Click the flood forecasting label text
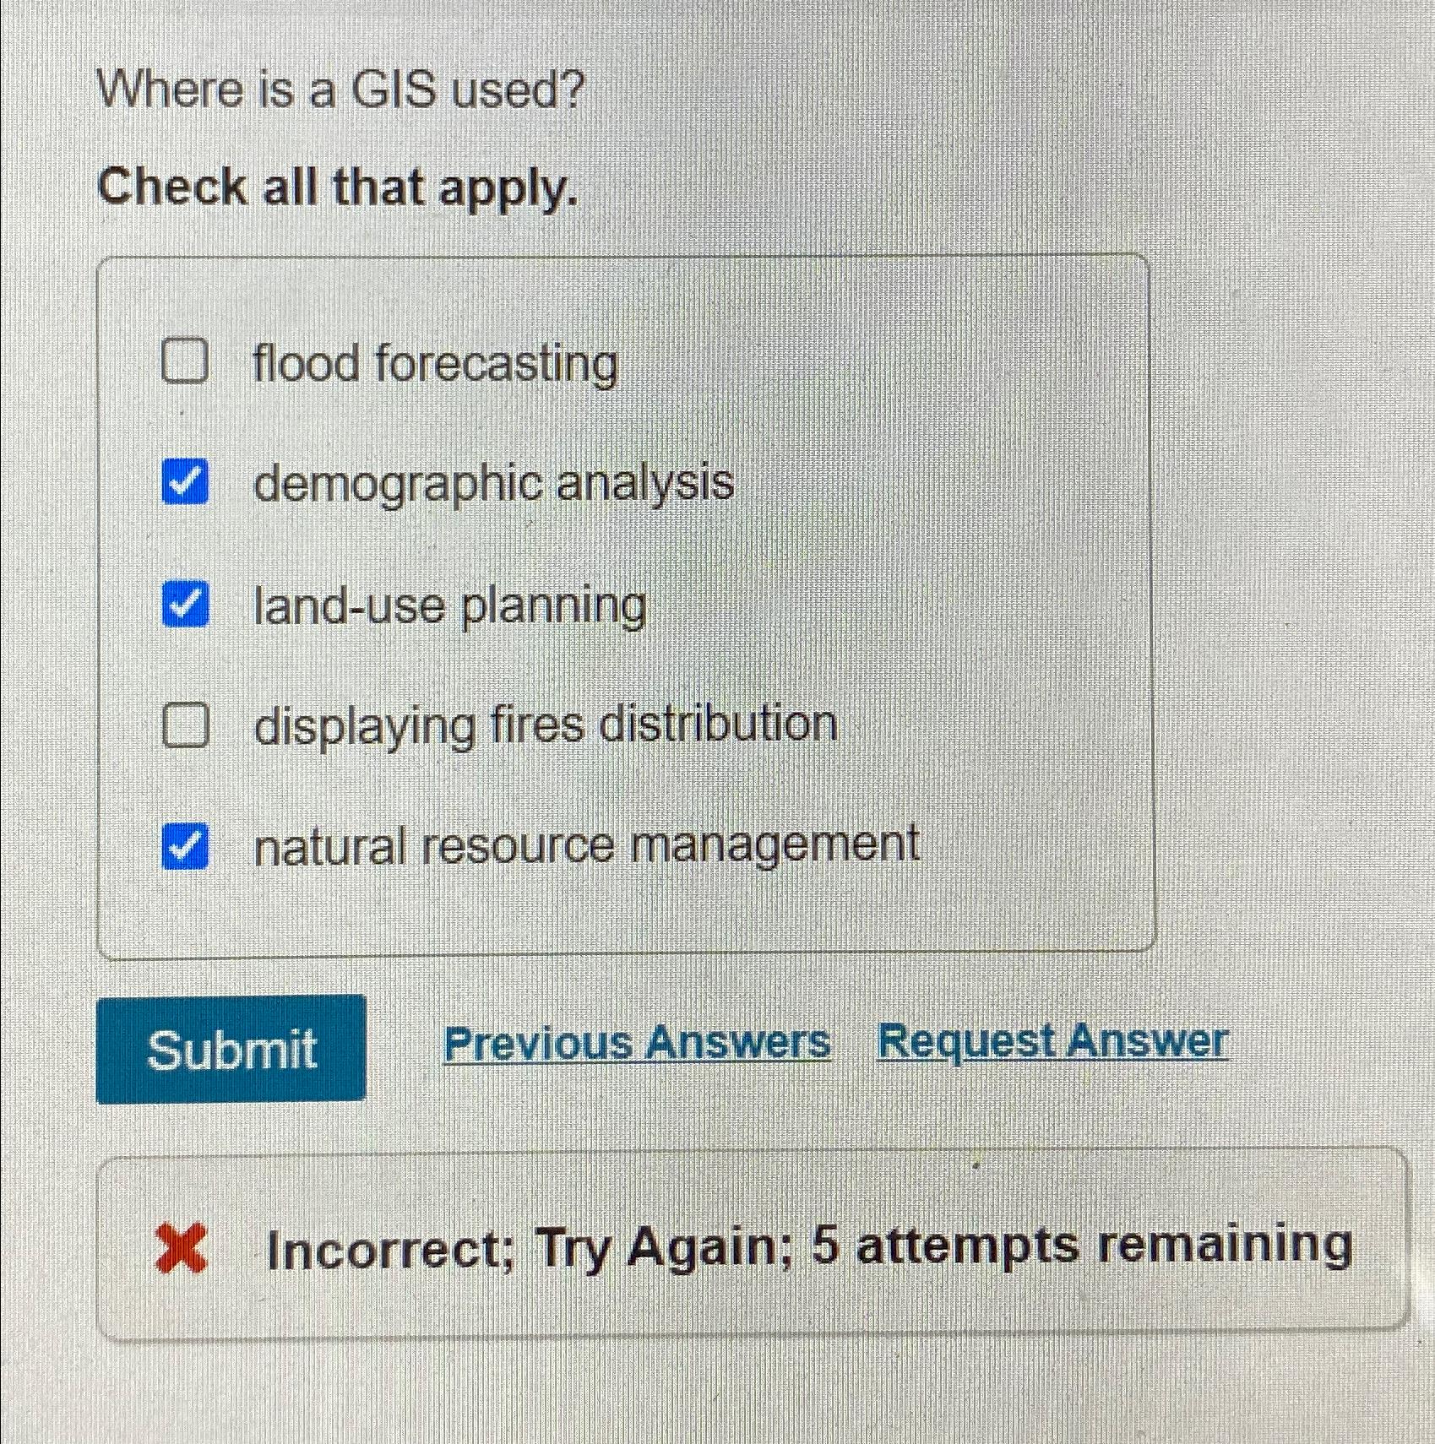 click(433, 363)
